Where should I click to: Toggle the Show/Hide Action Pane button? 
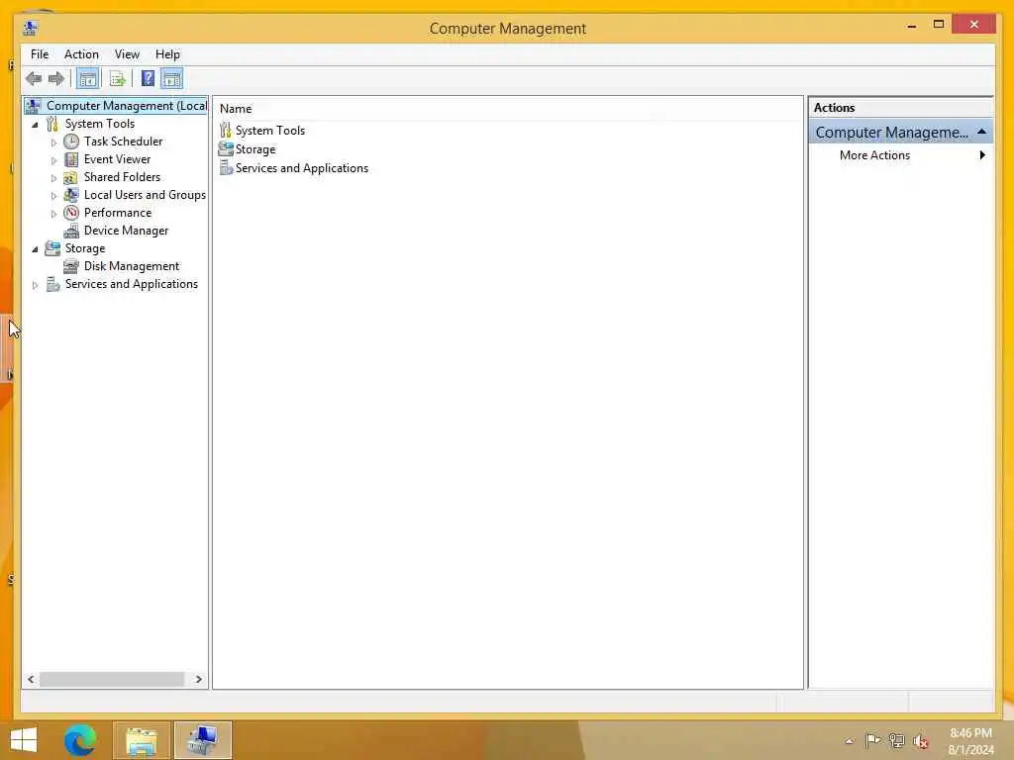172,79
